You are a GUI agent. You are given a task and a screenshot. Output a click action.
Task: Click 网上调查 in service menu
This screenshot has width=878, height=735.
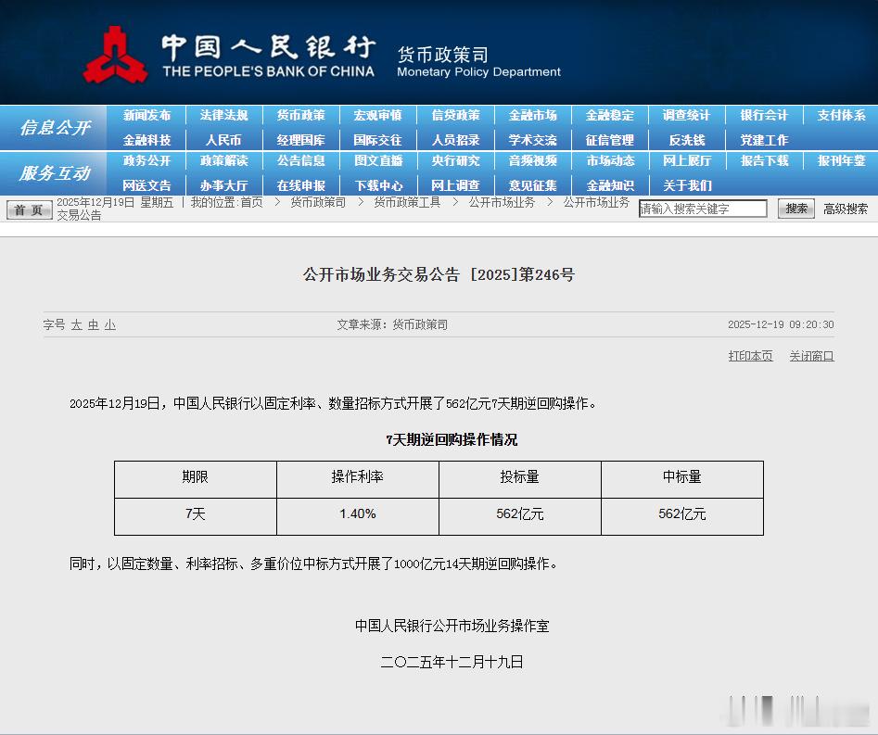(x=456, y=185)
